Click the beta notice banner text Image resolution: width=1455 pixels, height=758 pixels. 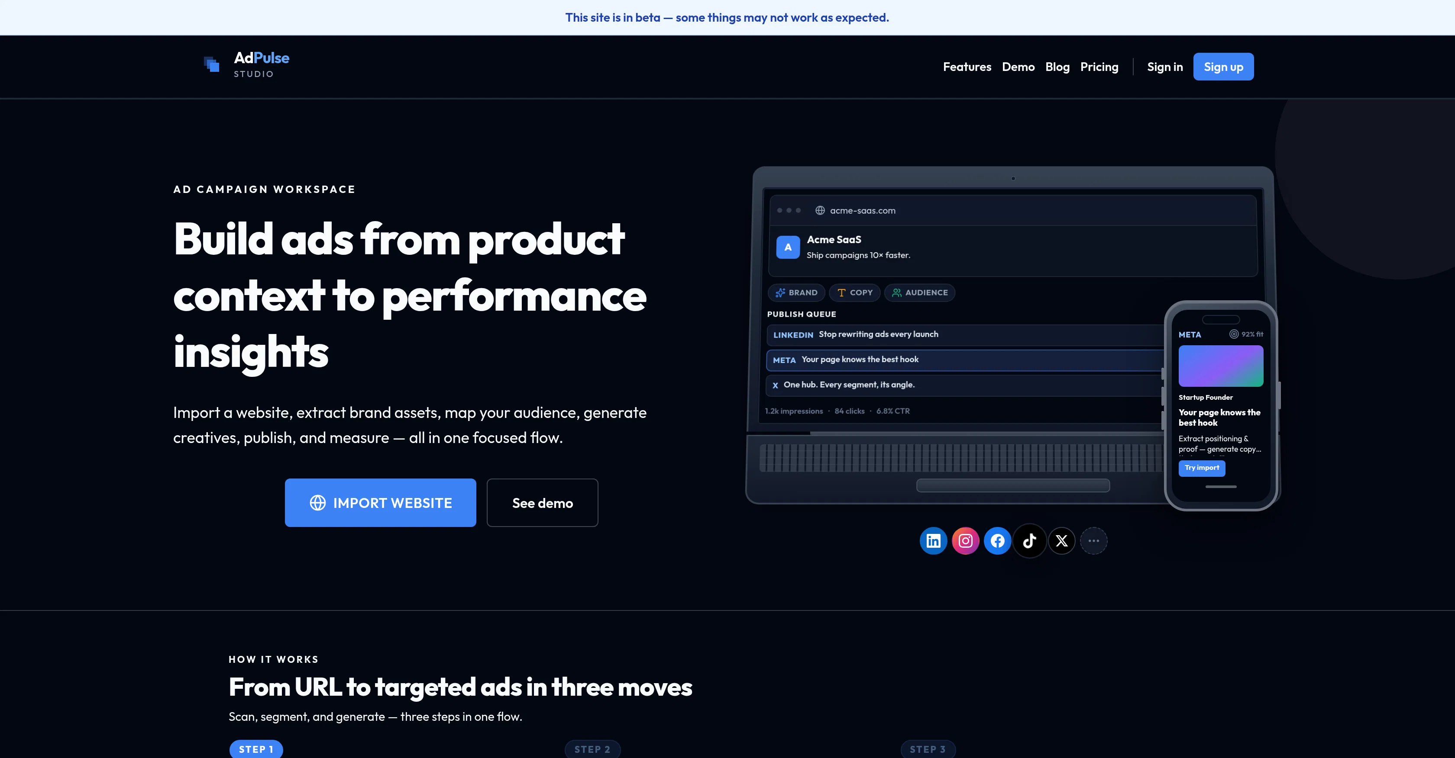point(727,17)
